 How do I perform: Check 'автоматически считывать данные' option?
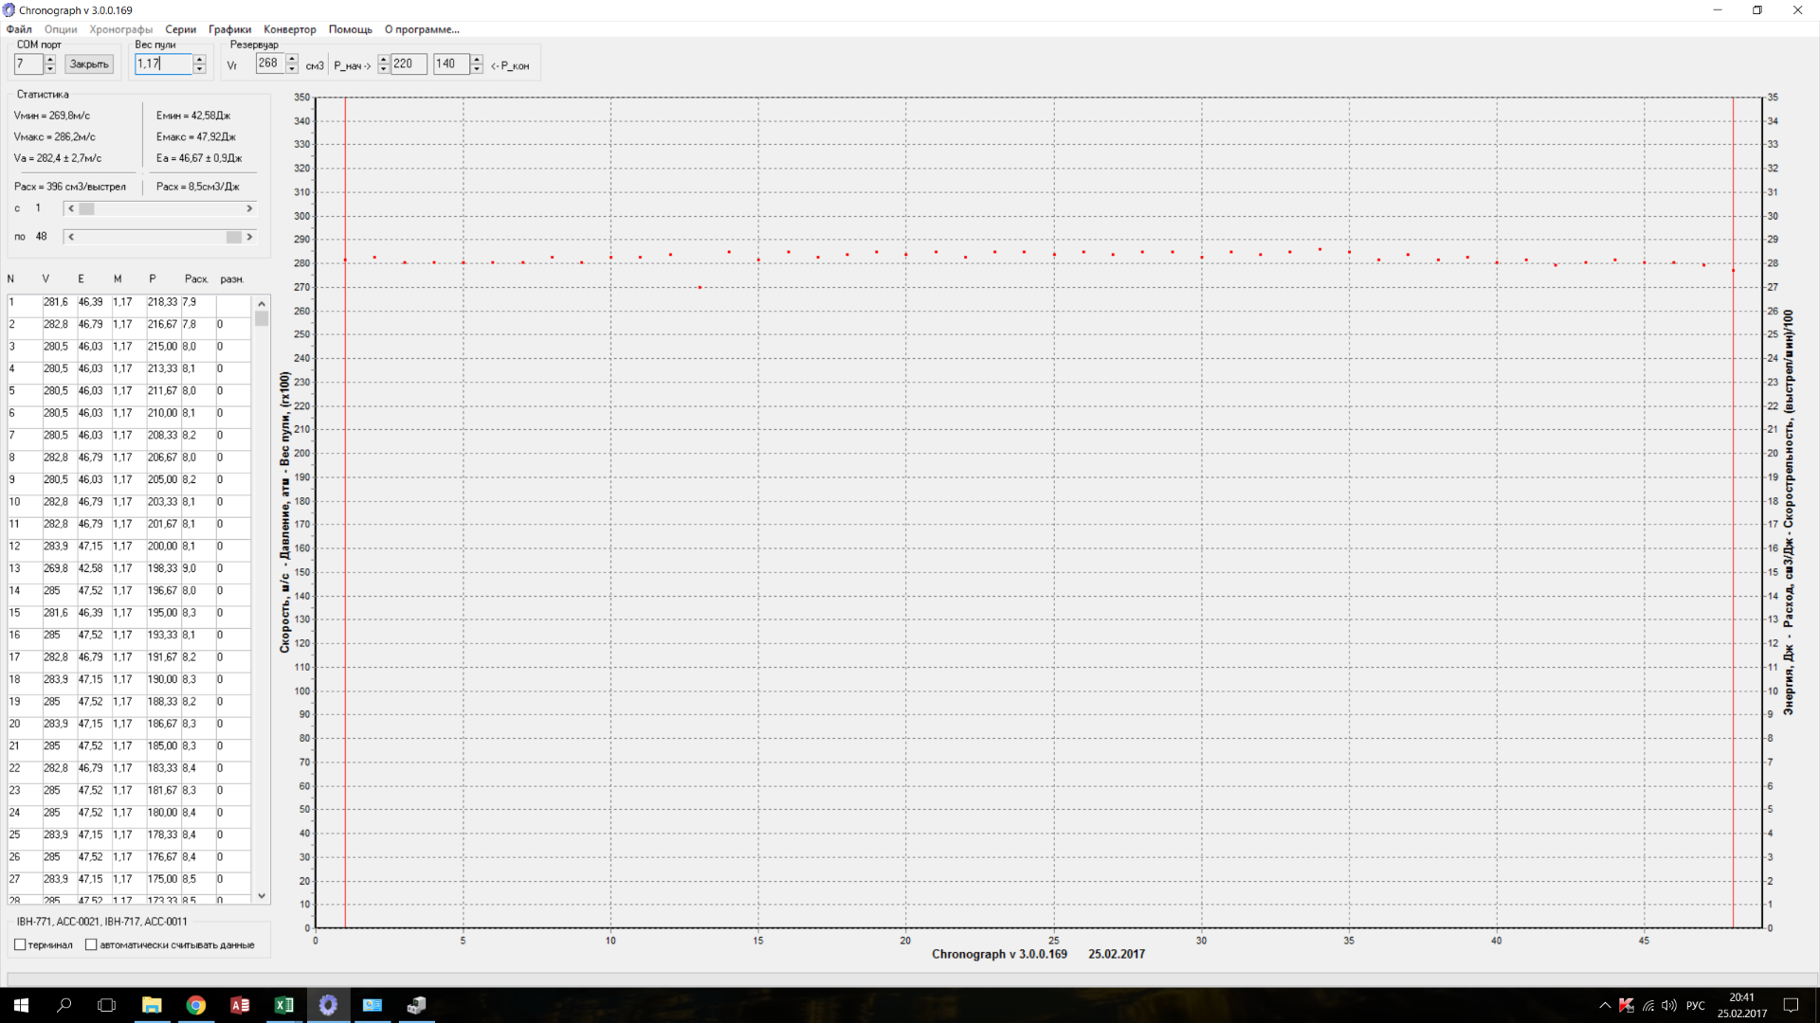coord(91,944)
